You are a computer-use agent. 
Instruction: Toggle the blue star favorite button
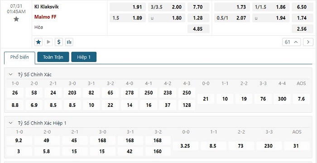pos(38,42)
